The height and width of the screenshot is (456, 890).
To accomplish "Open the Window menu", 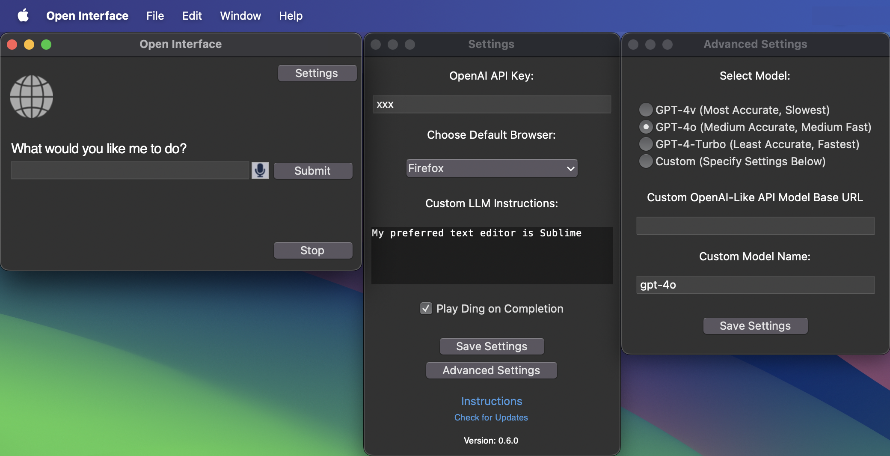I will click(x=240, y=16).
